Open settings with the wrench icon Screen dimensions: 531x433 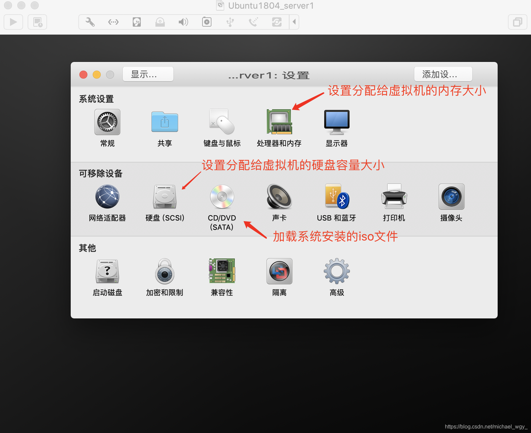[90, 22]
